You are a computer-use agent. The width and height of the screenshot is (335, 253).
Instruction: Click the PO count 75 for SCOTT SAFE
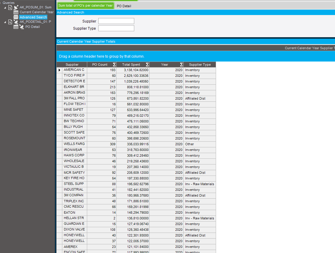[x=102, y=133]
